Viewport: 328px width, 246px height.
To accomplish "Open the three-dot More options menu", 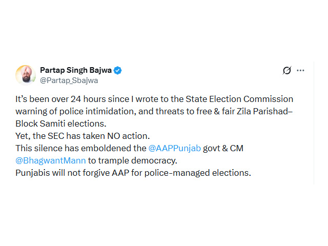I will pyautogui.click(x=301, y=71).
